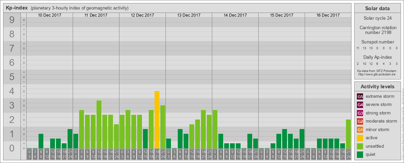This screenshot has height=163, width=404.
Task: Click the '14 Dec 2017' date header
Action: point(235,15)
